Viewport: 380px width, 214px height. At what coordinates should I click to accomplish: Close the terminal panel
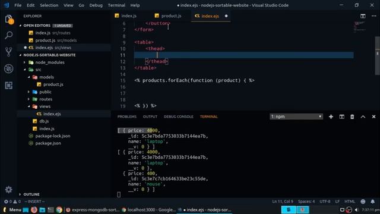click(373, 117)
